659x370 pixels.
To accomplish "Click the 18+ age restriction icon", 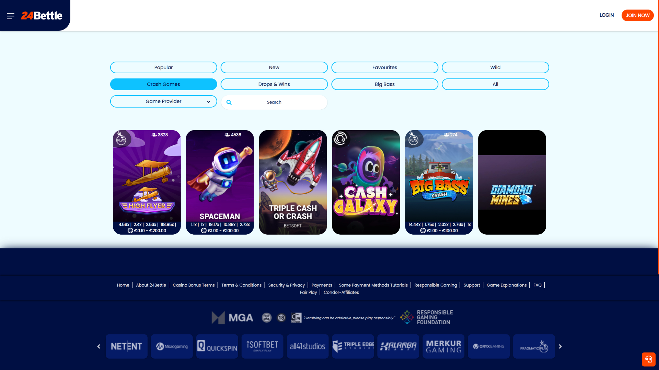I will [281, 318].
